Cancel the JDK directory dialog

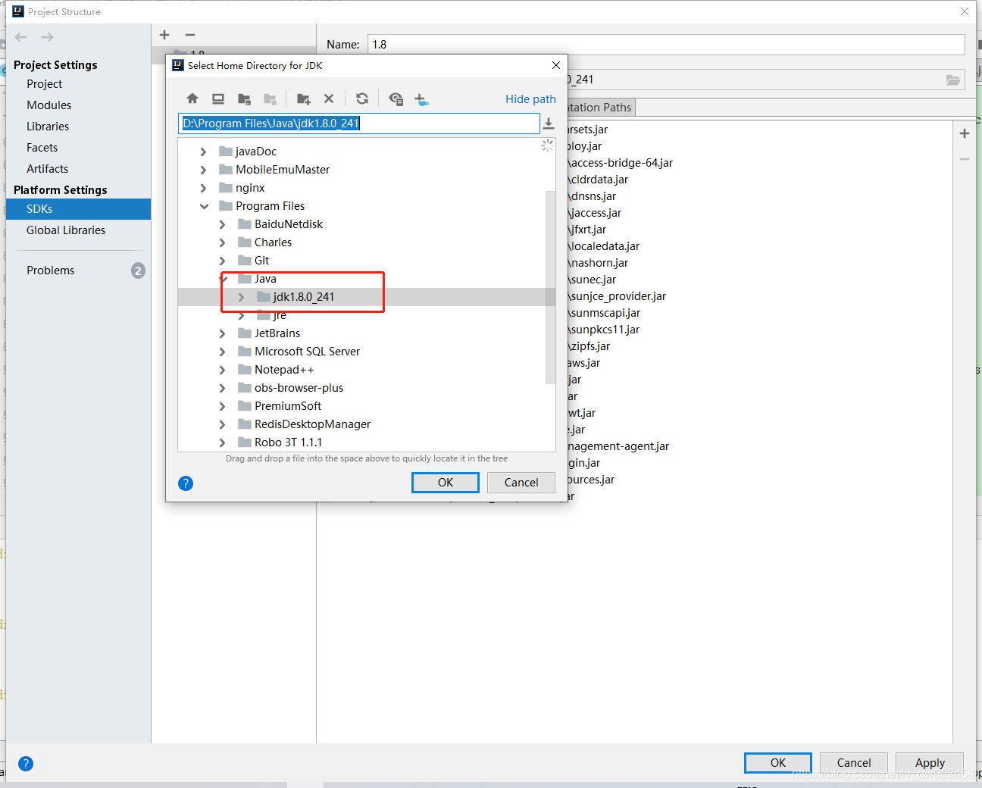(521, 483)
